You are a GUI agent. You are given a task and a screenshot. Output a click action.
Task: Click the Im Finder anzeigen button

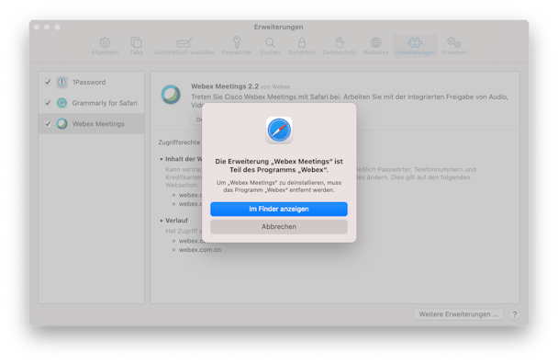(x=279, y=209)
